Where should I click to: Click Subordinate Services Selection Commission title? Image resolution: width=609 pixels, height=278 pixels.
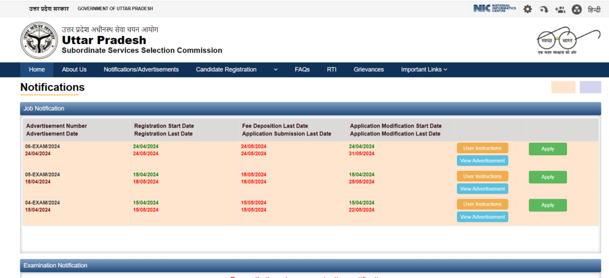142,50
